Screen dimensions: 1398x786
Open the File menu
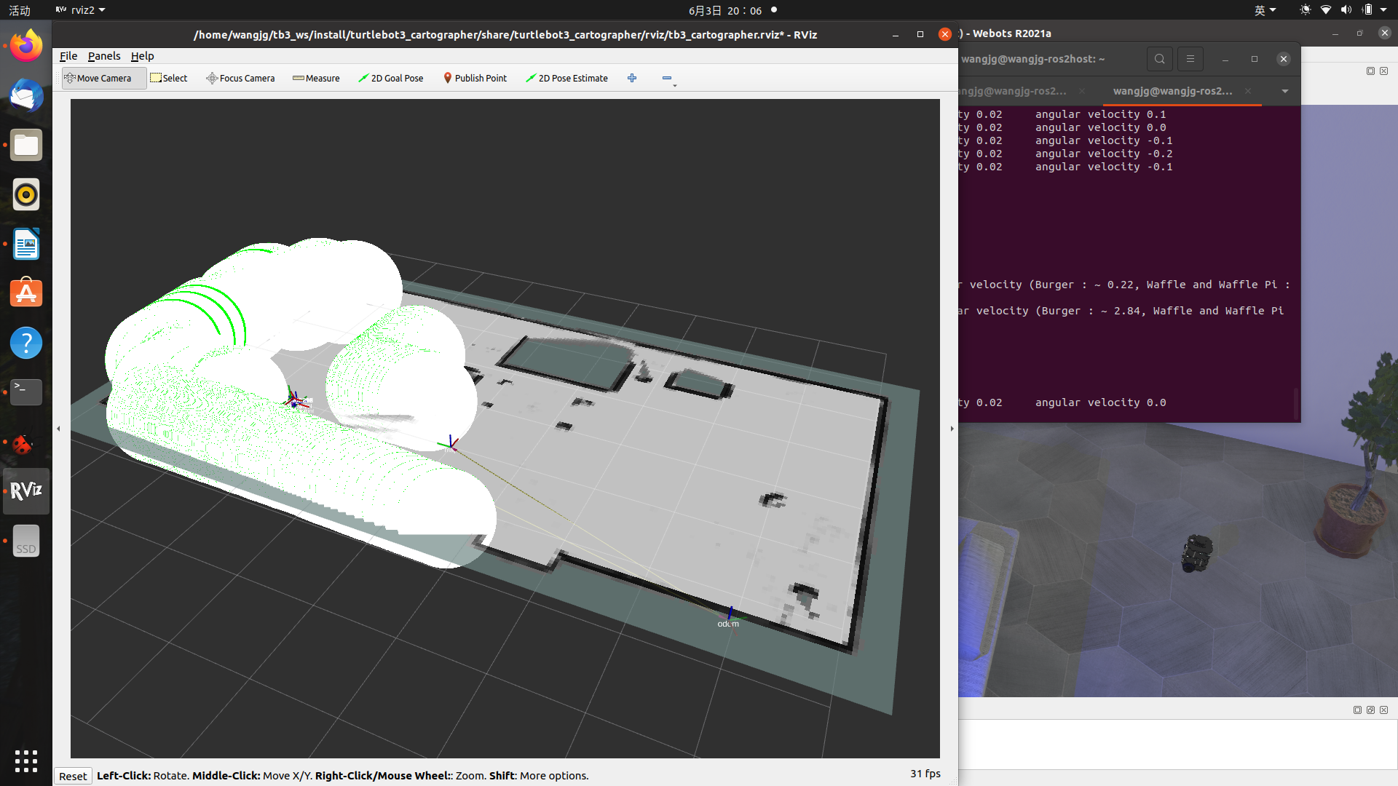coord(68,56)
